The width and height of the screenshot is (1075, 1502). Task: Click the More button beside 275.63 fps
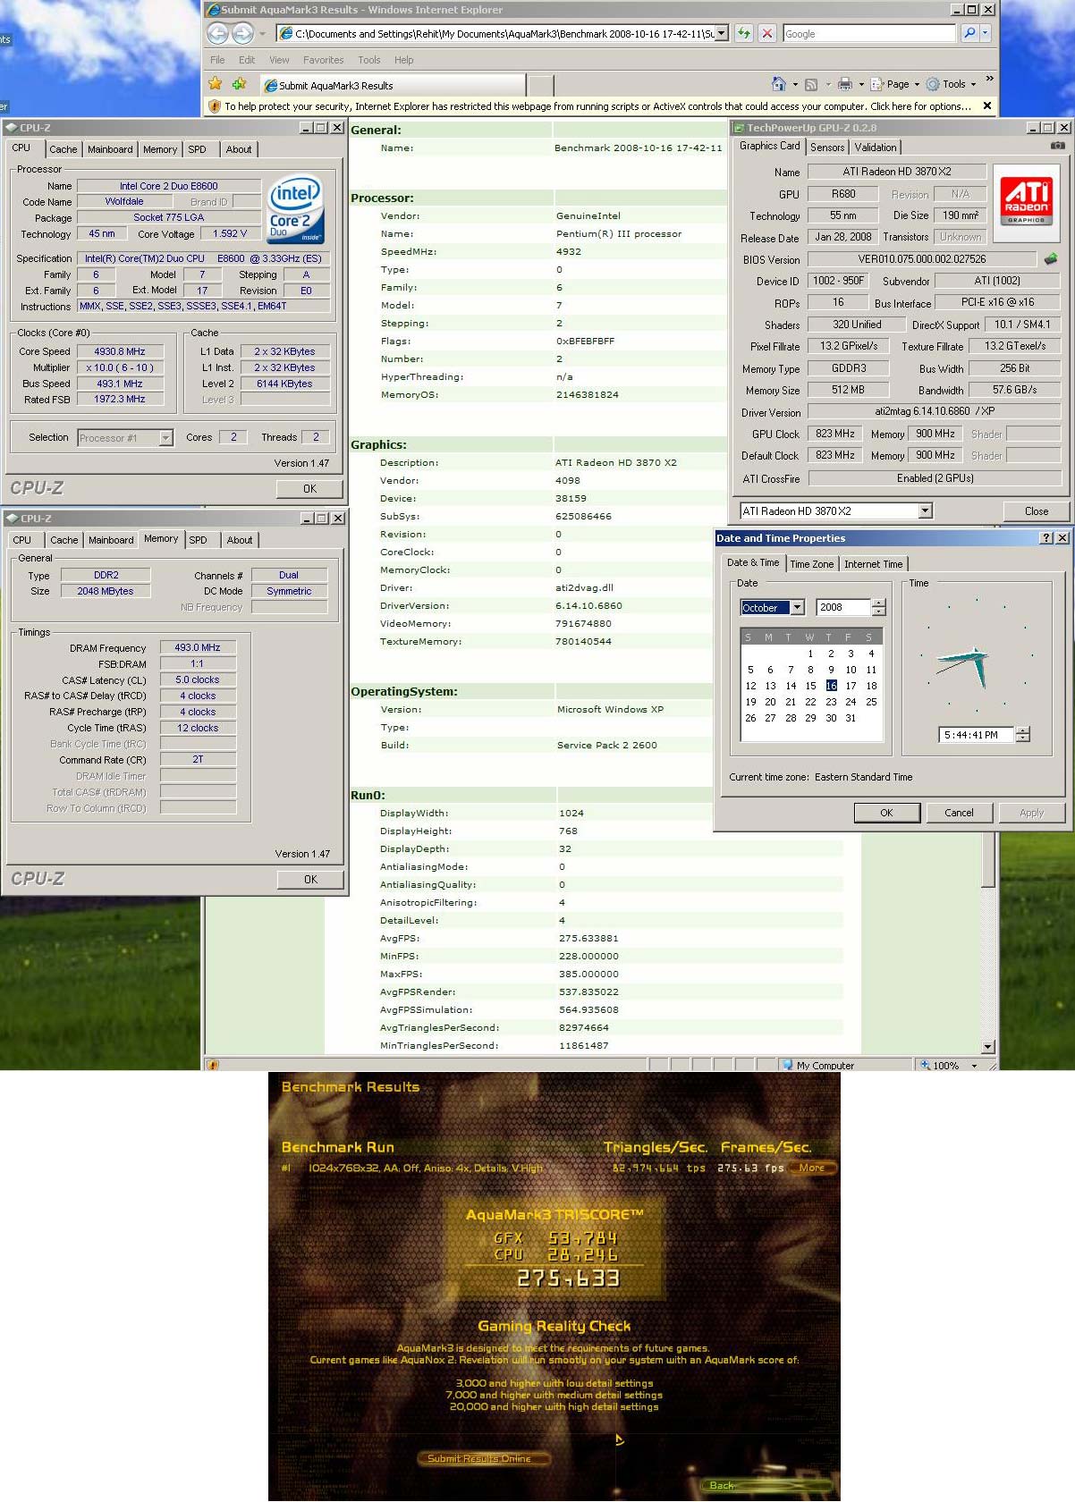coord(813,1168)
